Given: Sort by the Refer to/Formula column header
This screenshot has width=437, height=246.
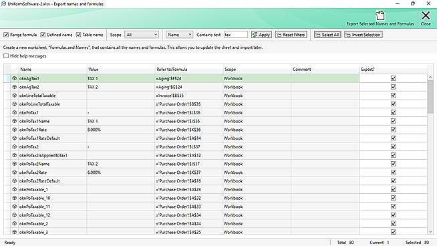Looking at the screenshot, I should point(189,69).
